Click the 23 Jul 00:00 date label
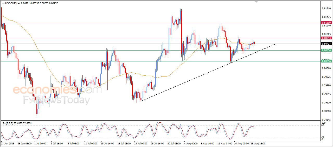 click(140, 143)
